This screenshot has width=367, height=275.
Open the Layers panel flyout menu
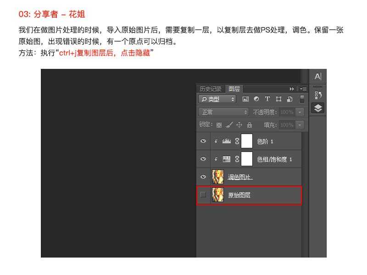coord(303,89)
